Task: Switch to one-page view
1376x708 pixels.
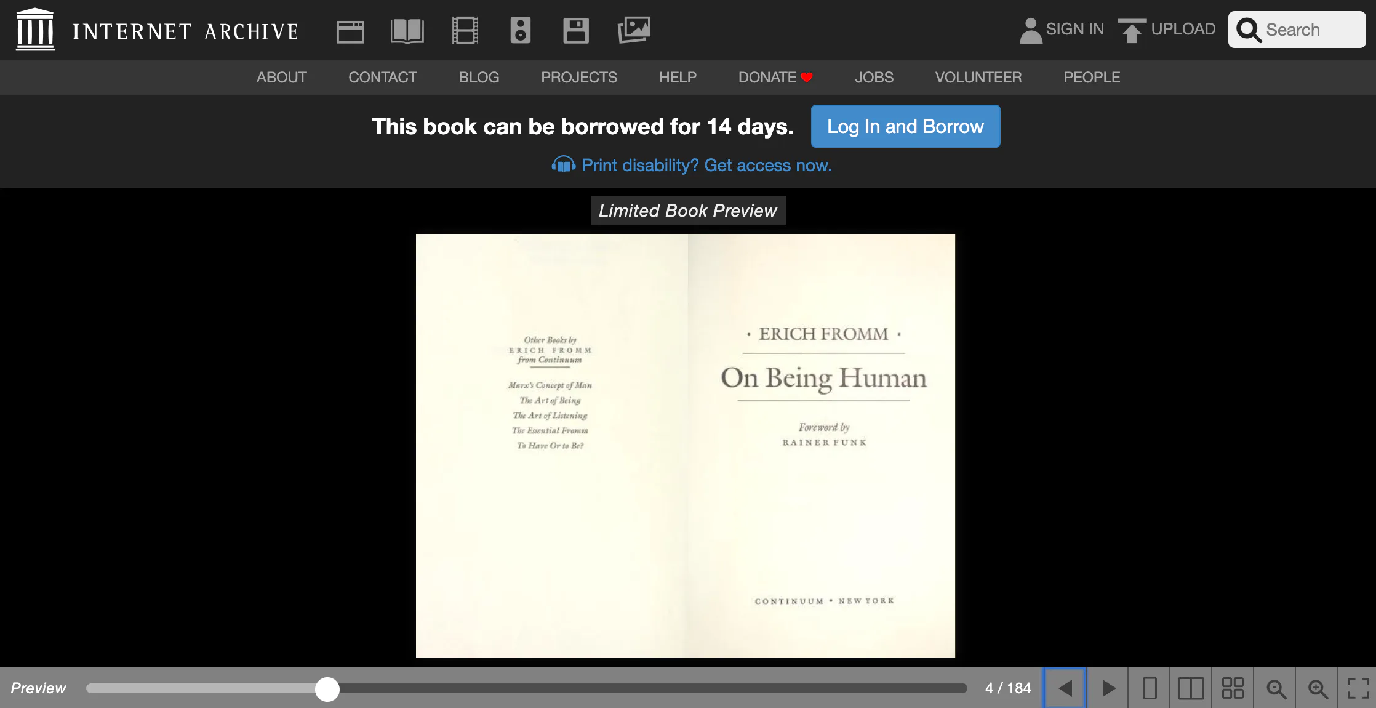Action: pos(1149,688)
